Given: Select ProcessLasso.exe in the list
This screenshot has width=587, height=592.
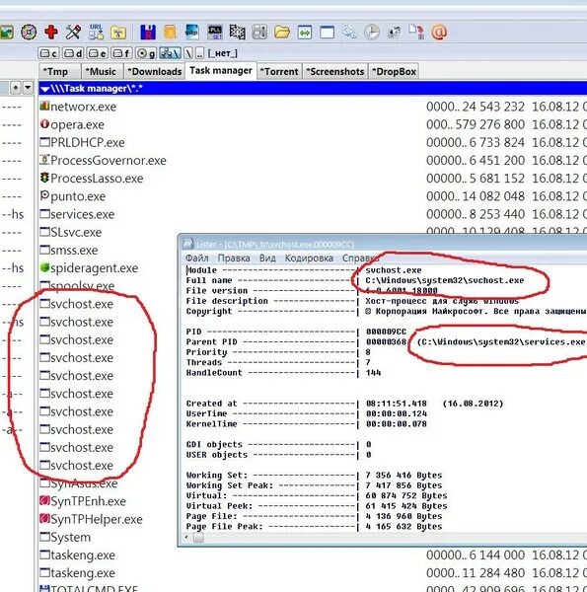Looking at the screenshot, I should pos(92,179).
